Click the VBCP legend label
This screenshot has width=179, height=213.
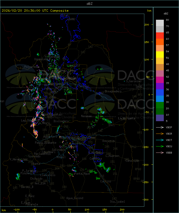[x=169, y=127]
